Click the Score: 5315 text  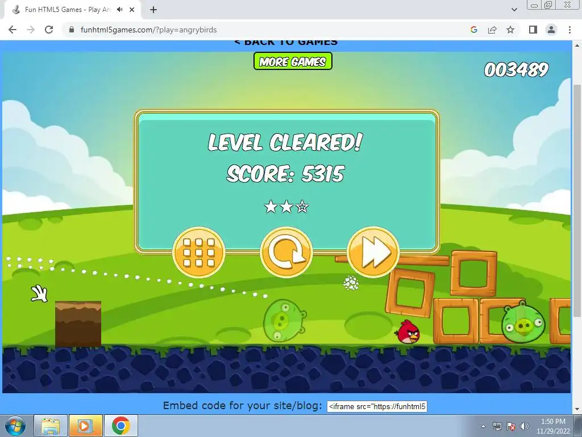tap(285, 174)
